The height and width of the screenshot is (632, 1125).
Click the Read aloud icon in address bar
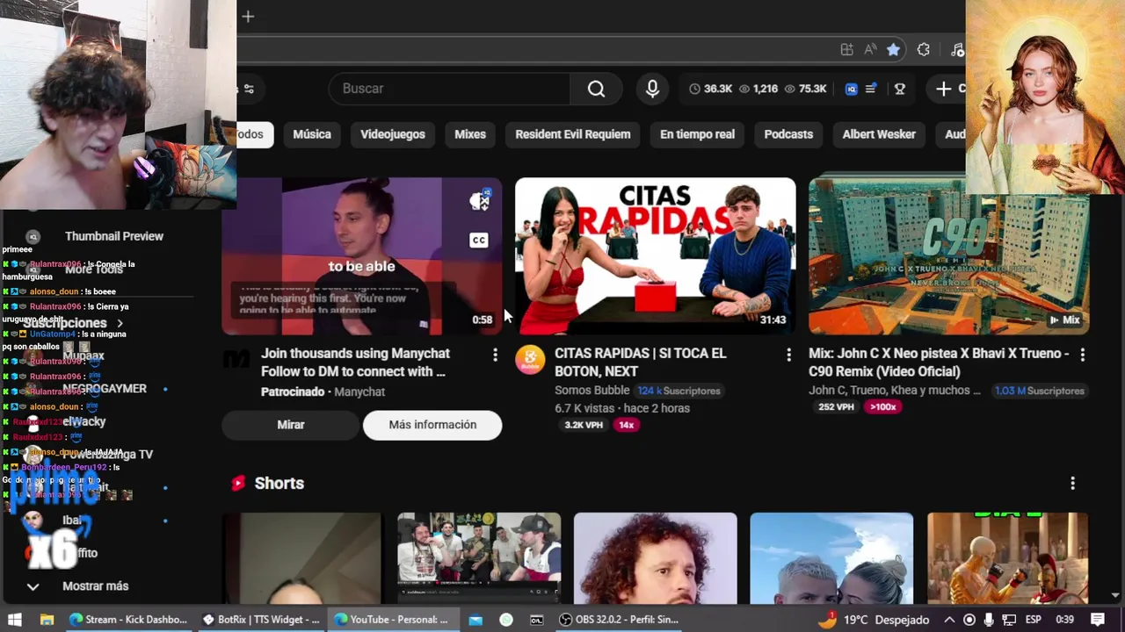pyautogui.click(x=870, y=50)
